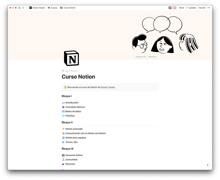Click the Elastic Heads workspace icon

31,8
